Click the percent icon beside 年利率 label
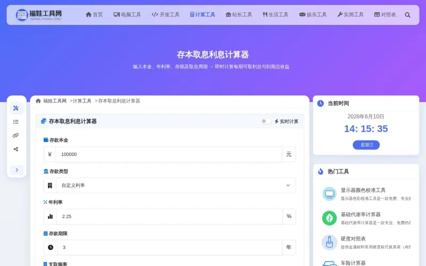The height and width of the screenshot is (266, 426). tap(45, 202)
